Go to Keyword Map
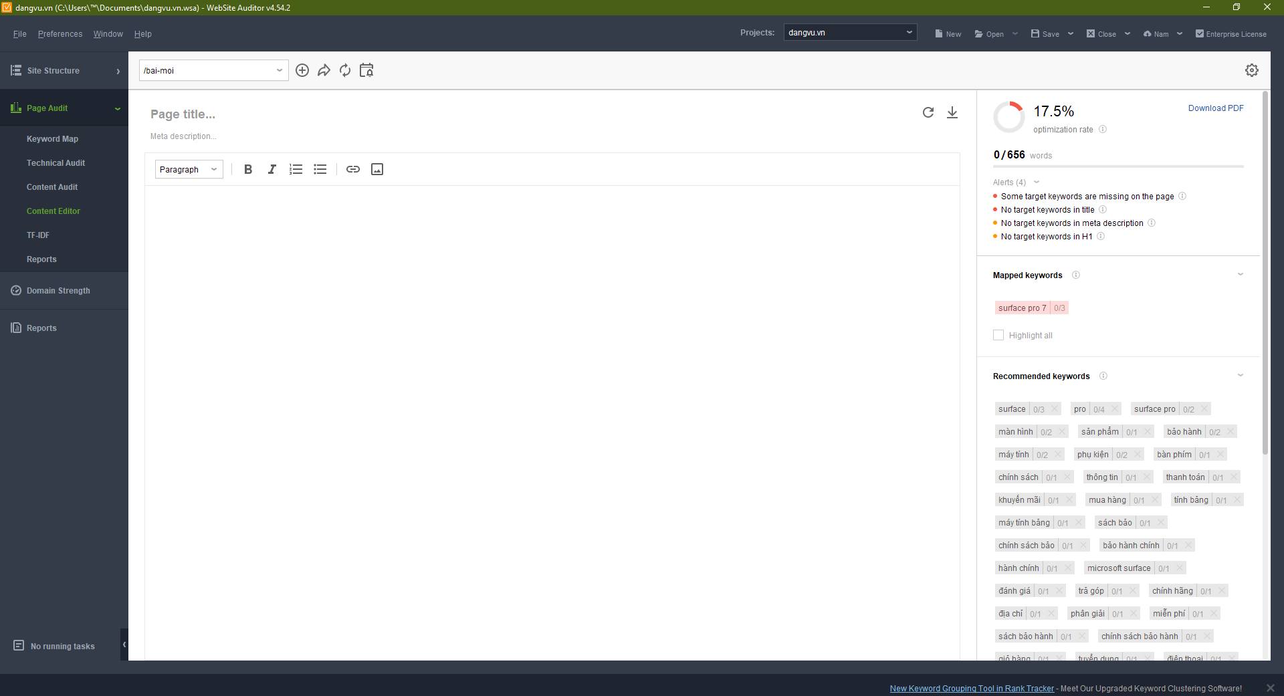The width and height of the screenshot is (1284, 696). (x=52, y=139)
